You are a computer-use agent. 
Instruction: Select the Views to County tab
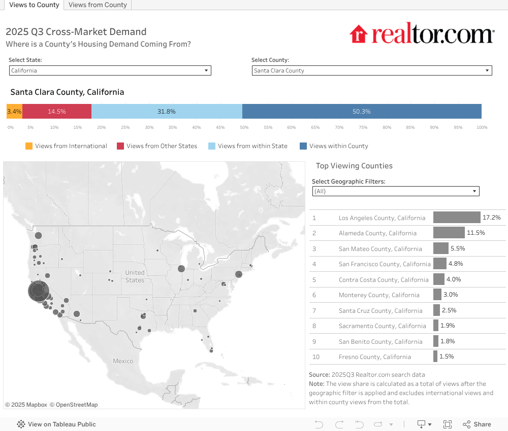click(34, 5)
